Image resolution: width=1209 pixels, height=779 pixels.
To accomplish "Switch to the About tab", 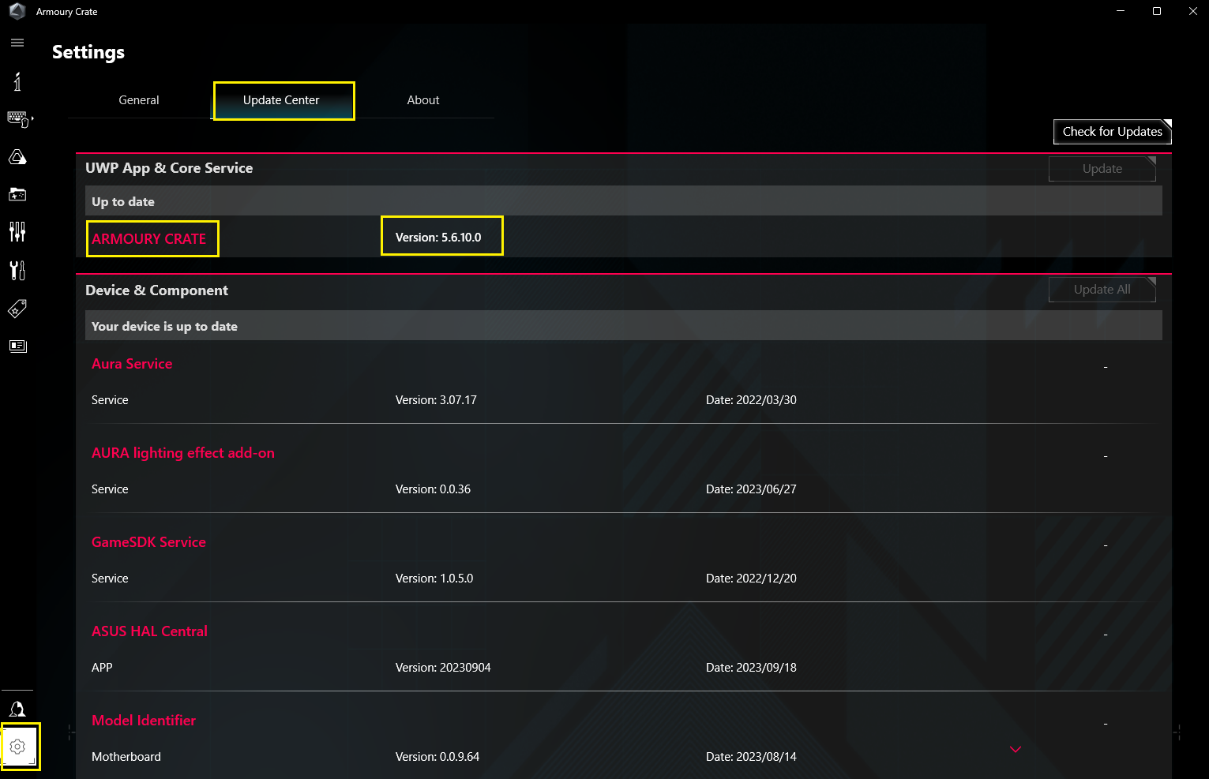I will 423,100.
